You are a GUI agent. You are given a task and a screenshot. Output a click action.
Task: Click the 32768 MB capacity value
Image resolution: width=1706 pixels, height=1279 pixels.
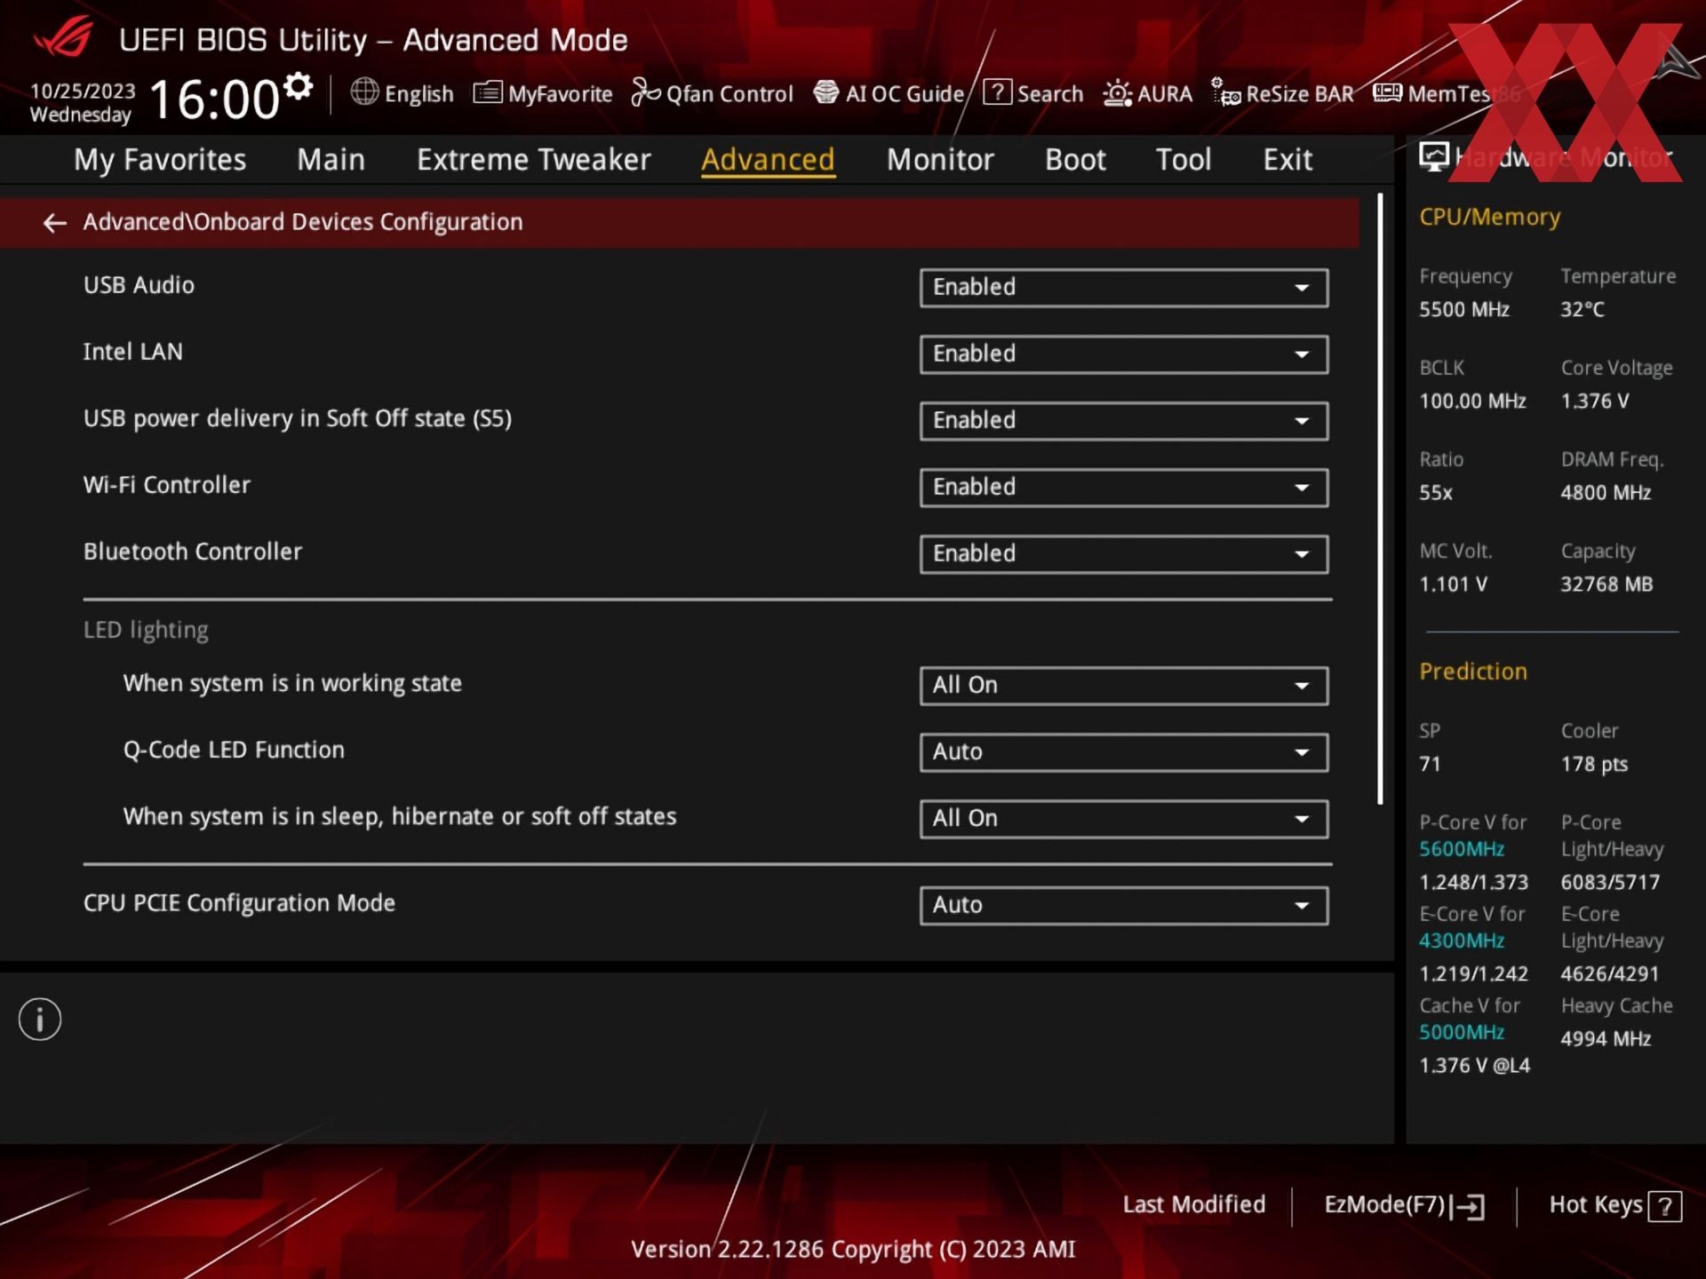[x=1606, y=584]
